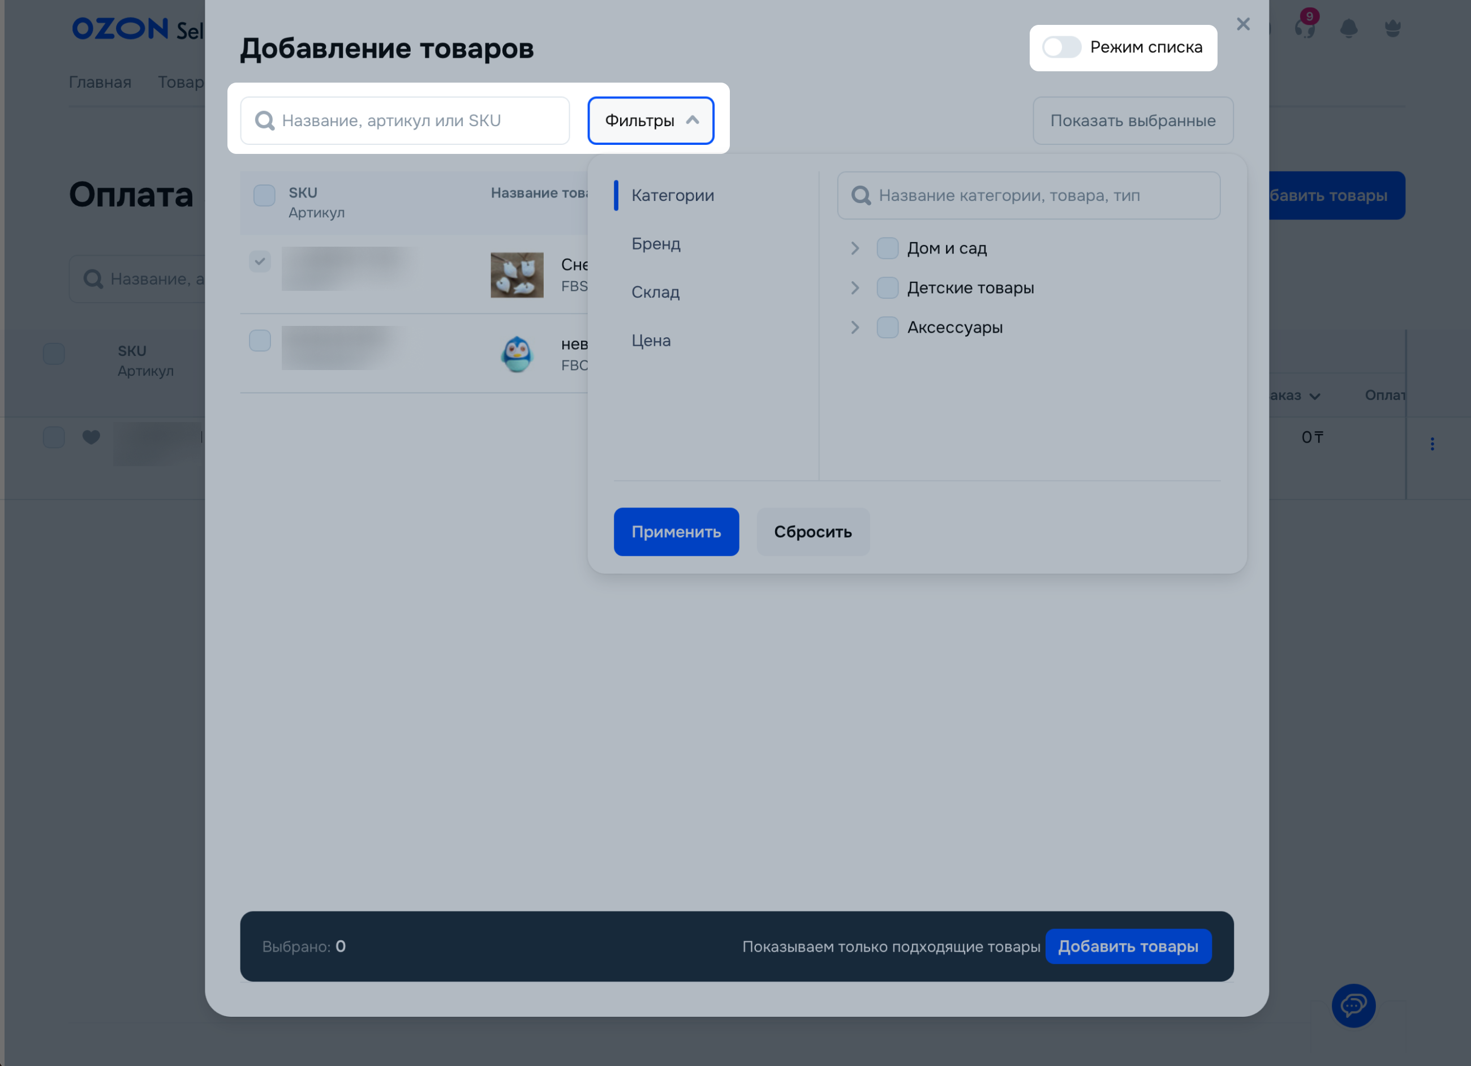Expand the Детские товары category
Viewport: 1471px width, 1066px height.
pyautogui.click(x=855, y=288)
